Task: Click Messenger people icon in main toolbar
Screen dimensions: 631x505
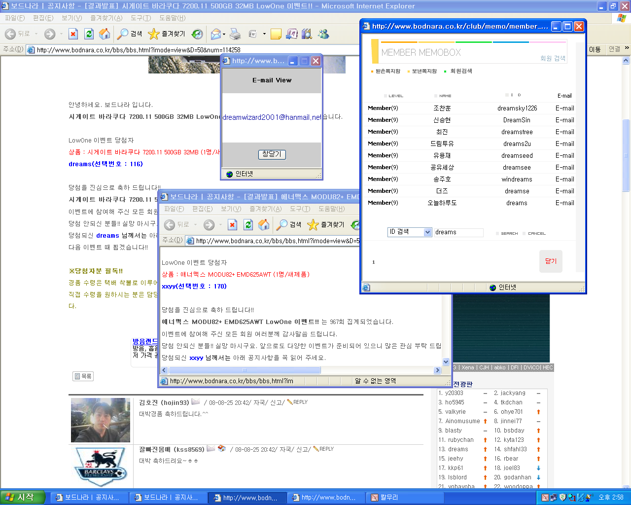Action: coord(323,34)
